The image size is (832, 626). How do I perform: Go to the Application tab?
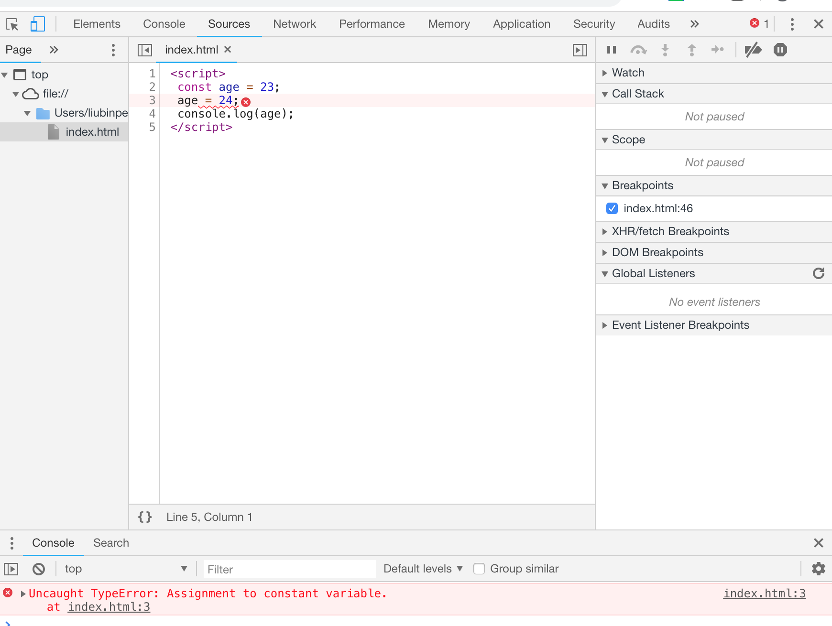[x=522, y=24]
